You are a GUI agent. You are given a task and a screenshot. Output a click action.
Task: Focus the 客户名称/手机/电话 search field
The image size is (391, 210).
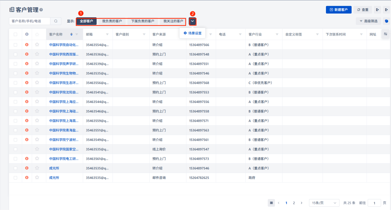(x=30, y=21)
